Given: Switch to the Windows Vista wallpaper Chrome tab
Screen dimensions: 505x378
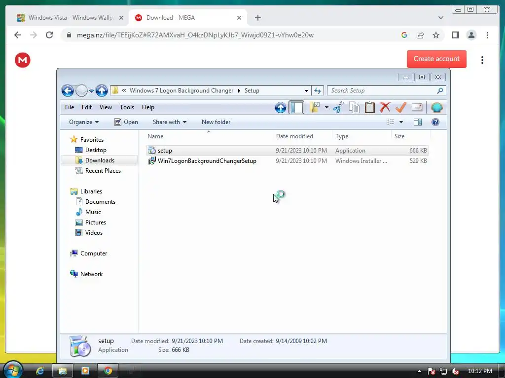Looking at the screenshot, I should [x=70, y=18].
